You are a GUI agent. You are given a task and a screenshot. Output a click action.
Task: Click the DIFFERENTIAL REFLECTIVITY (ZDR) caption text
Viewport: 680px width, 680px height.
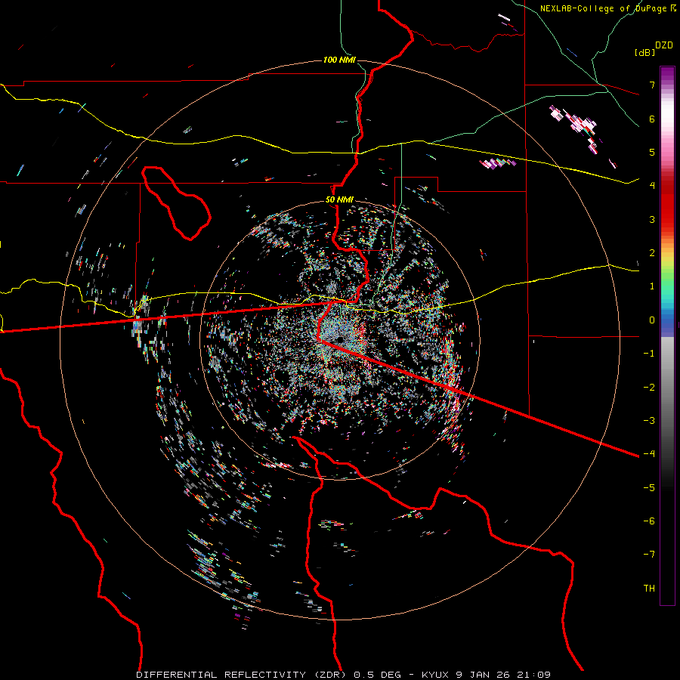[x=243, y=675]
